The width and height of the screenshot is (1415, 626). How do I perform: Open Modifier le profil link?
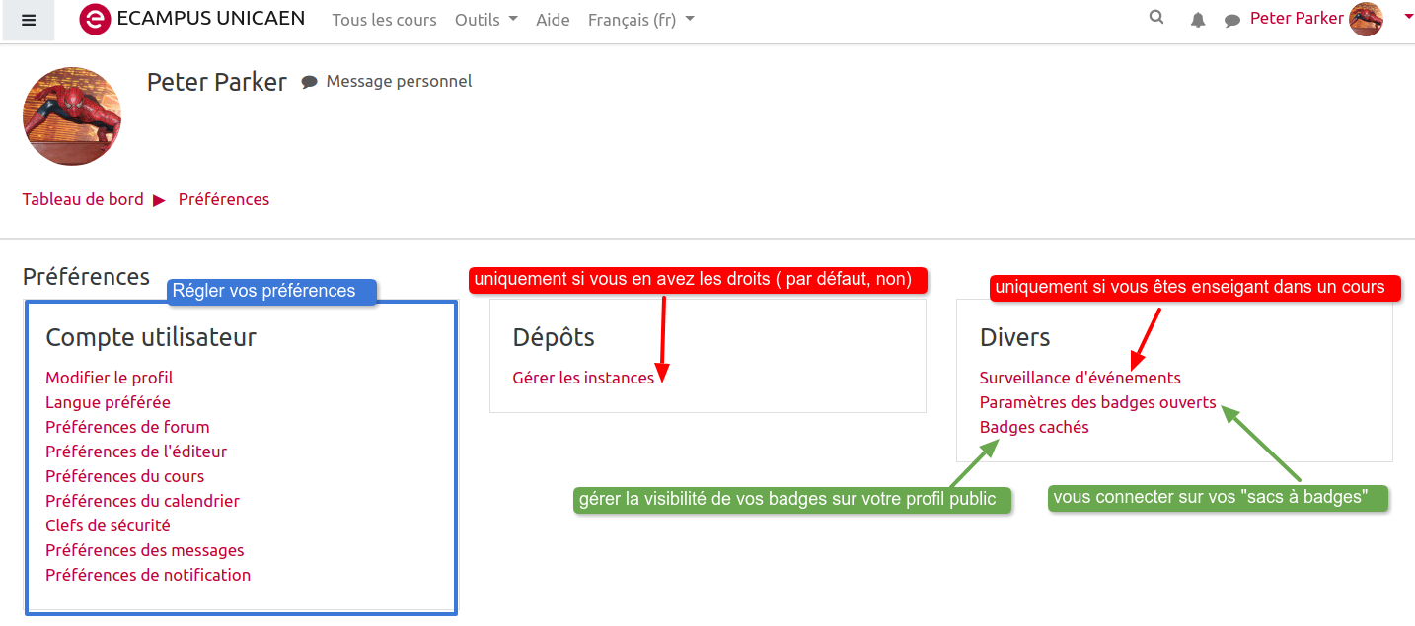click(110, 378)
